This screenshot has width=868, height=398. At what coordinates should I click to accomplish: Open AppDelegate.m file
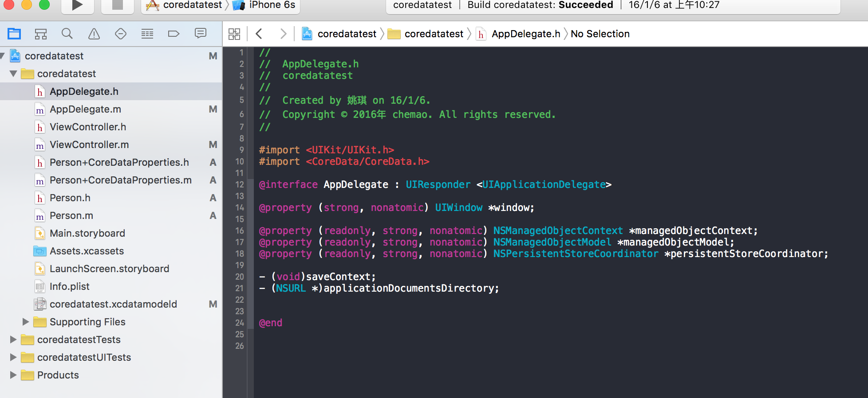111,109
